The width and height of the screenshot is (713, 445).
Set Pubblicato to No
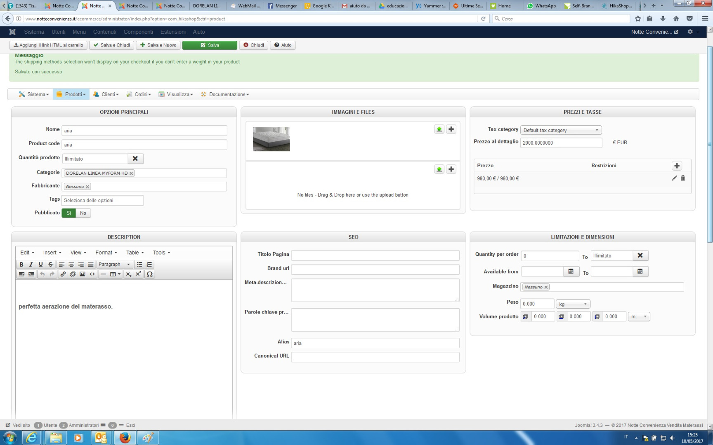[83, 213]
